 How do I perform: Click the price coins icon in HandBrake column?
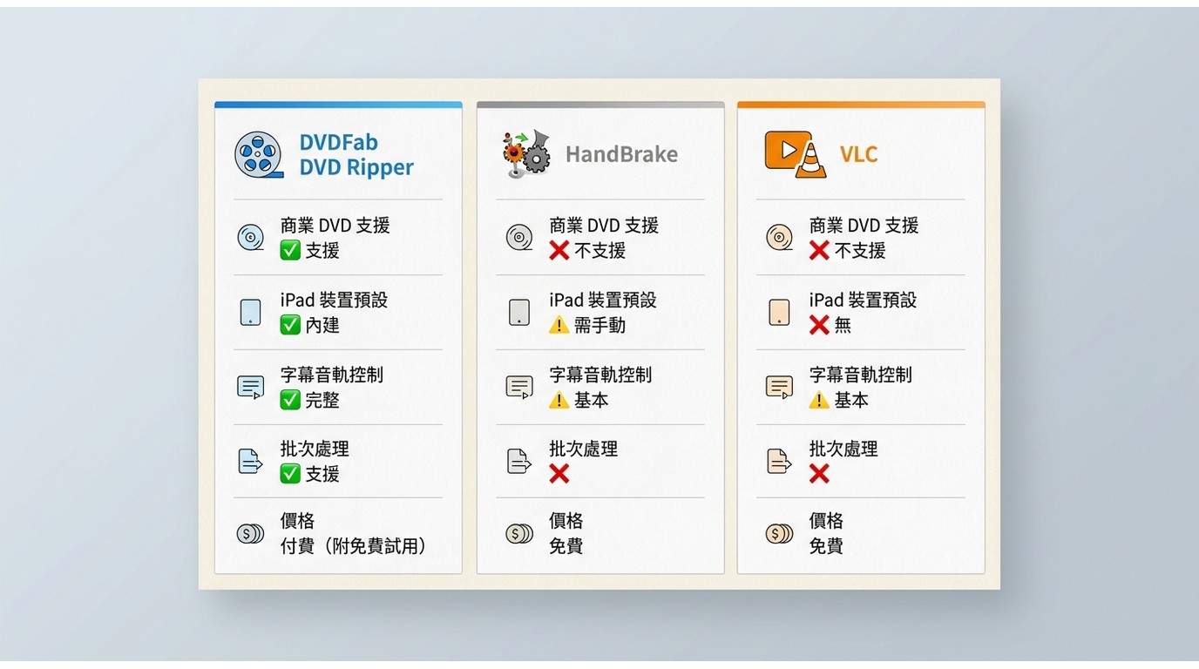point(519,533)
